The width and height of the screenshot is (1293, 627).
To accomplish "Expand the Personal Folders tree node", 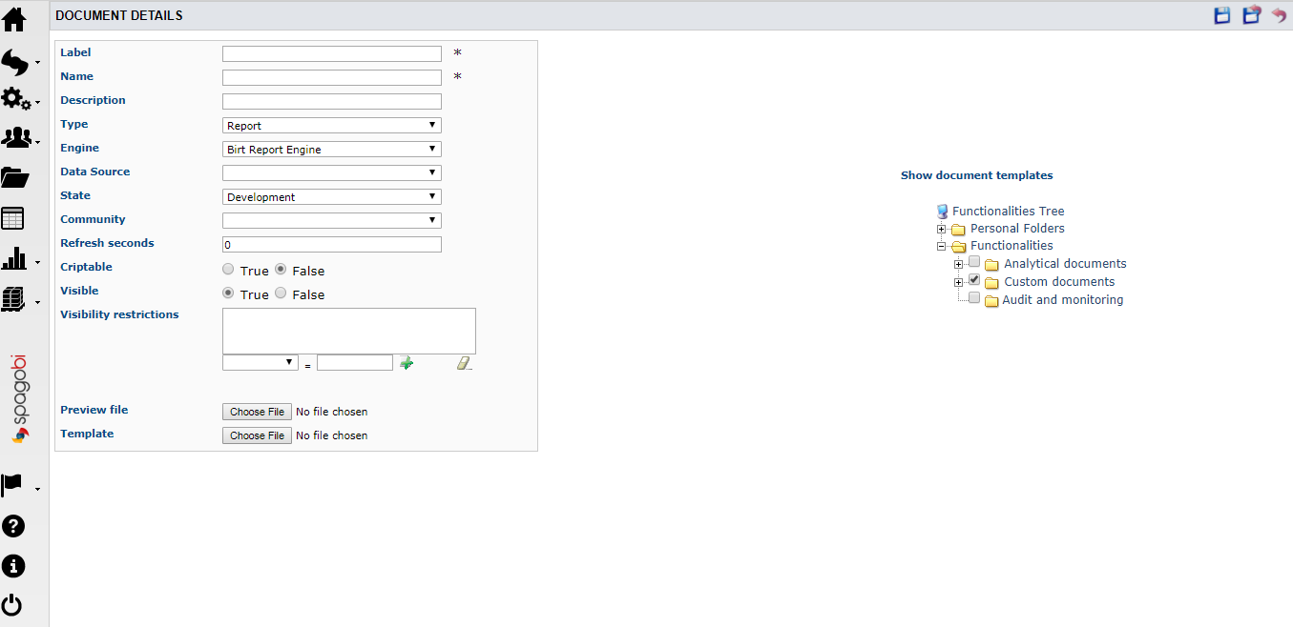I will (x=942, y=229).
